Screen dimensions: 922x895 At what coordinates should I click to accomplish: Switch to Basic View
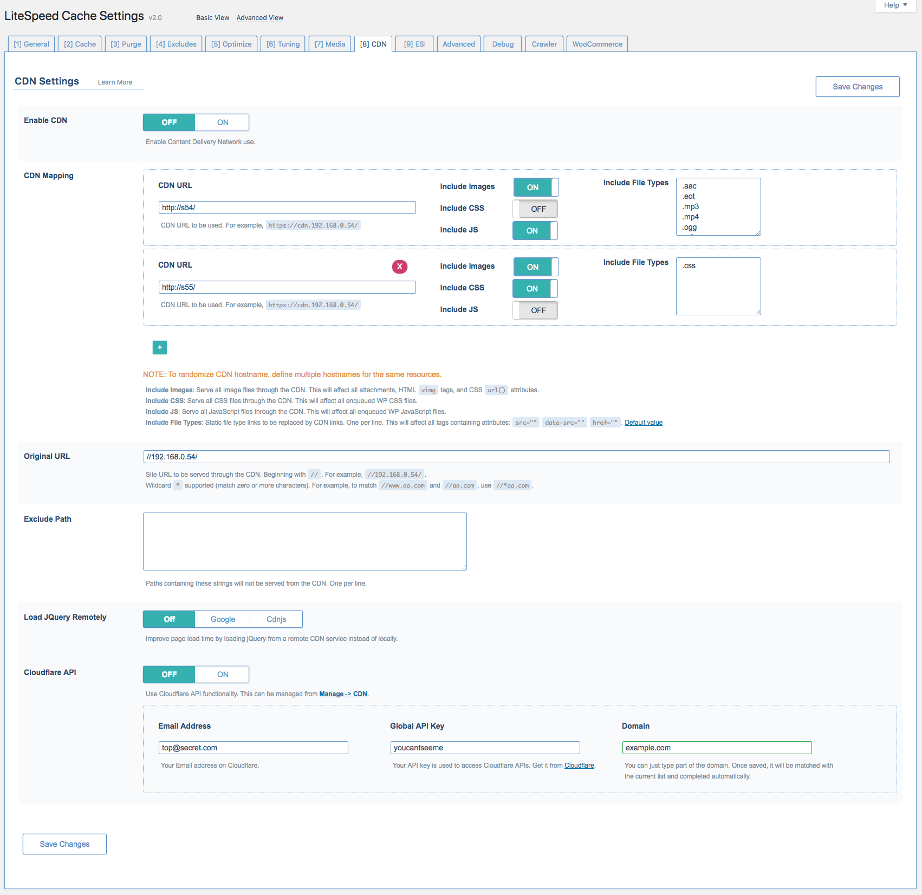pos(212,18)
